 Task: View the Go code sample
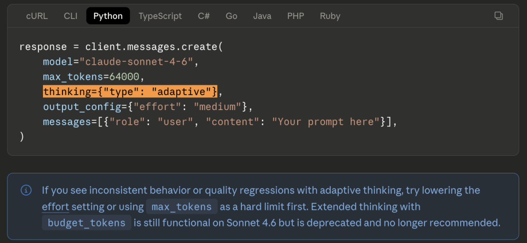[x=231, y=16]
